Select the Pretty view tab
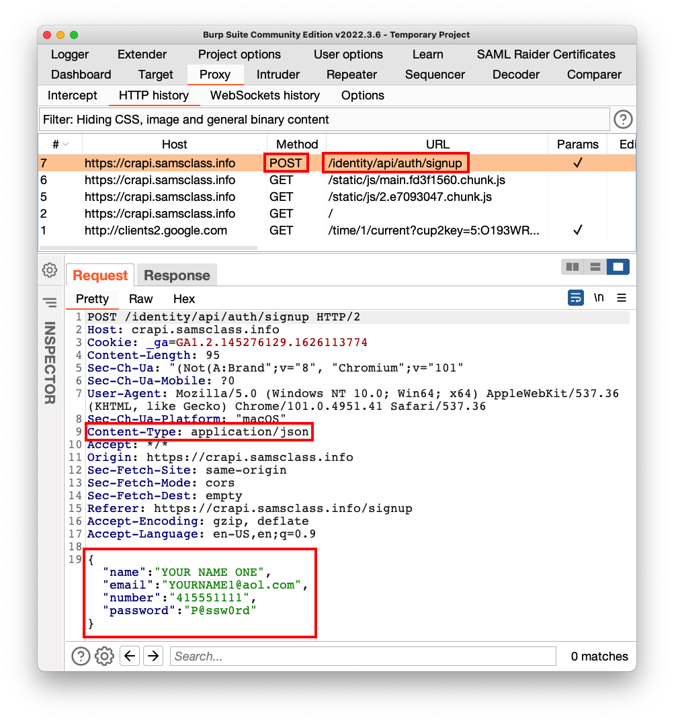This screenshot has width=674, height=721. (93, 299)
